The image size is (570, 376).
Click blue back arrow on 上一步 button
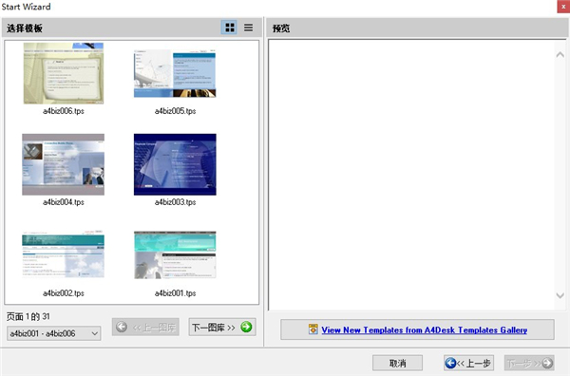coord(450,363)
